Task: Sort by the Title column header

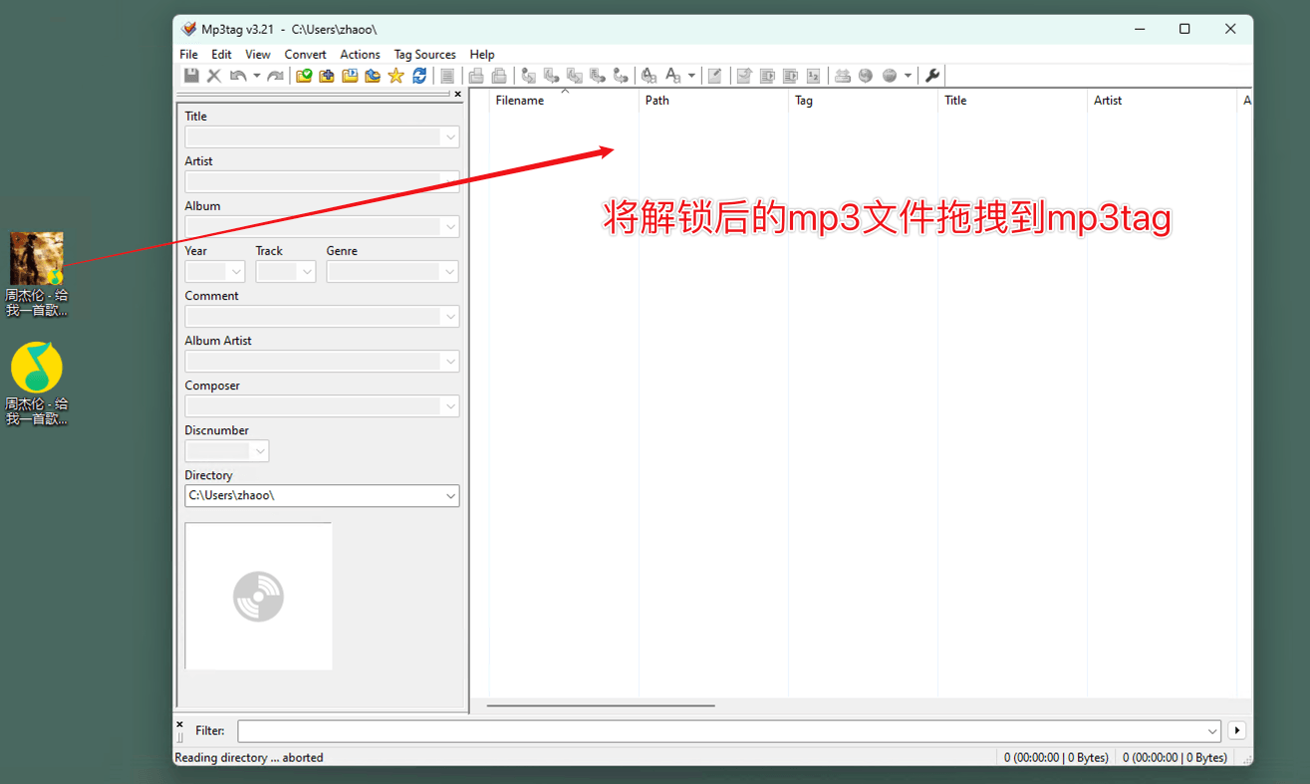Action: (1012, 101)
